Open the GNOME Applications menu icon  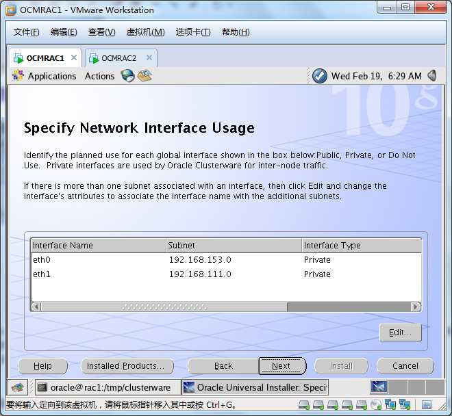pos(18,76)
